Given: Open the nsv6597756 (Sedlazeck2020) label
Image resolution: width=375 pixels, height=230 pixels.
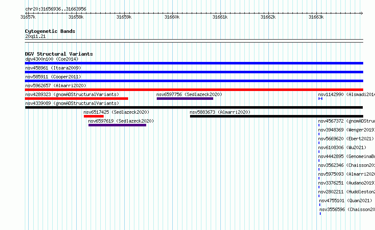Looking at the screenshot, I should point(189,94).
